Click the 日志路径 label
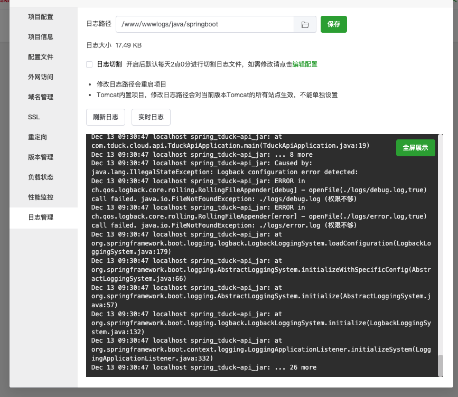Screen dimensions: 458x397 (99, 24)
